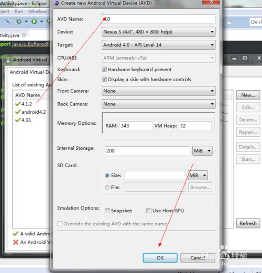Select the Activity.java editor tab
Viewport: 262px width, 273px height.
pos(9,35)
